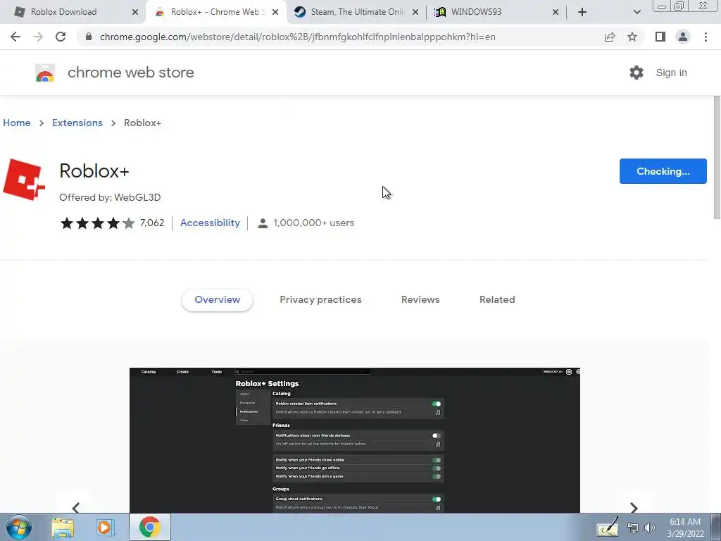Click the Chrome taskbar icon
The width and height of the screenshot is (721, 541).
point(149,527)
